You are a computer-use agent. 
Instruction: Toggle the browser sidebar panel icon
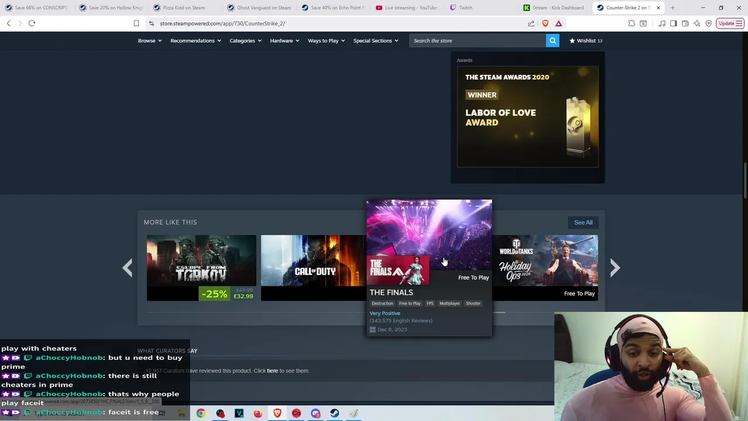[673, 23]
